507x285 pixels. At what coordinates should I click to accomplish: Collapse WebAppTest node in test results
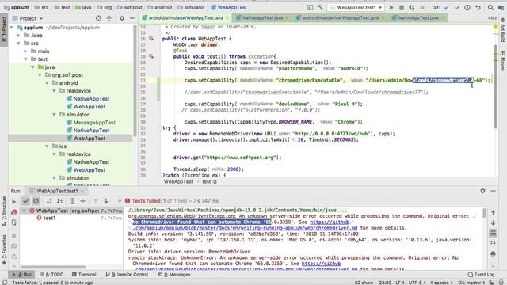pos(24,211)
